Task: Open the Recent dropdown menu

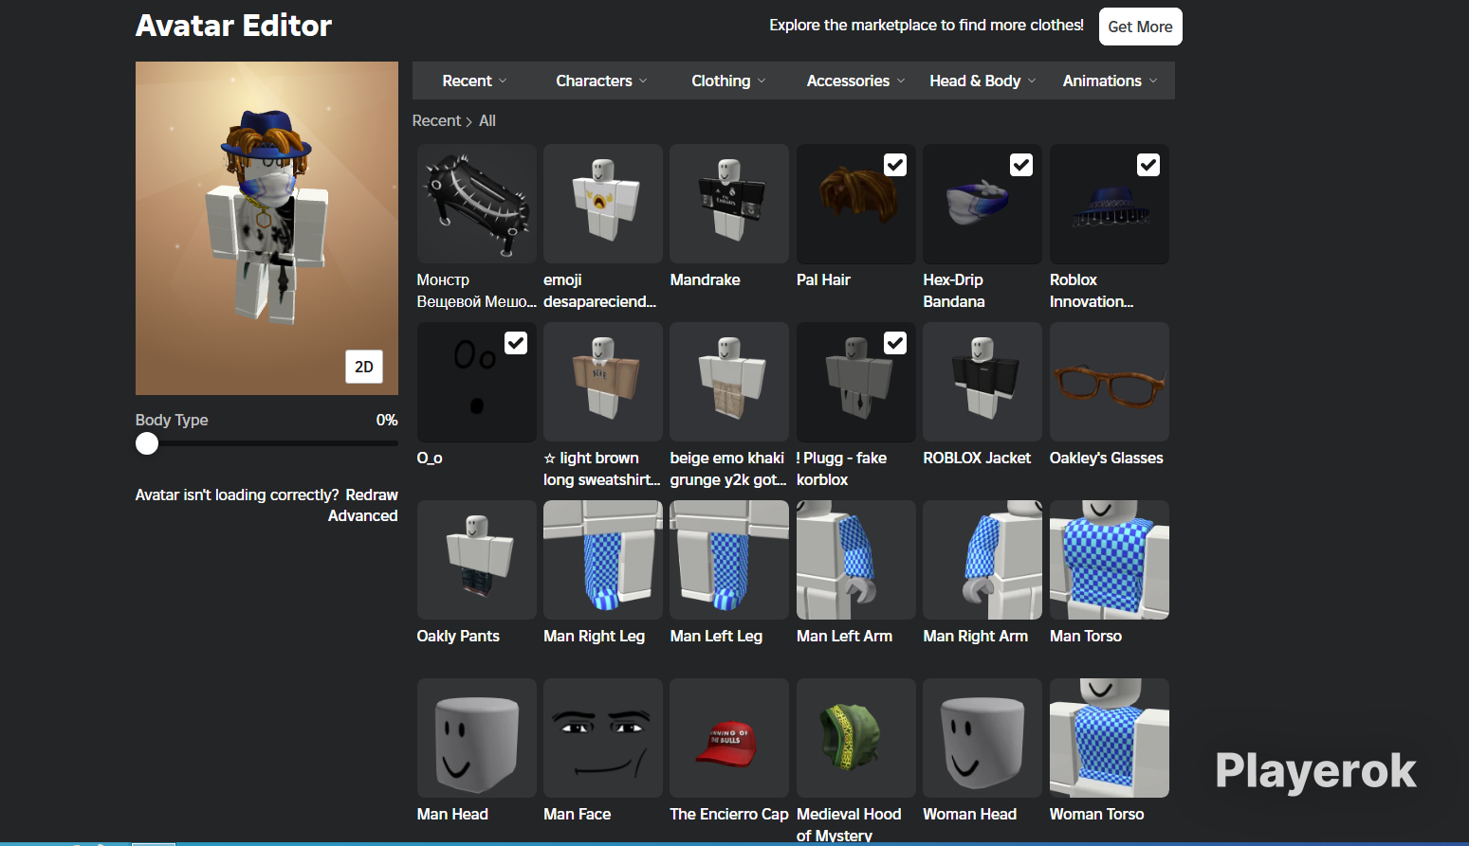Action: tap(474, 81)
